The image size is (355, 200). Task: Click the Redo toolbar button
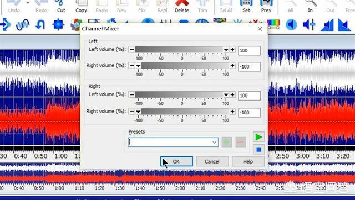[x=41, y=7]
